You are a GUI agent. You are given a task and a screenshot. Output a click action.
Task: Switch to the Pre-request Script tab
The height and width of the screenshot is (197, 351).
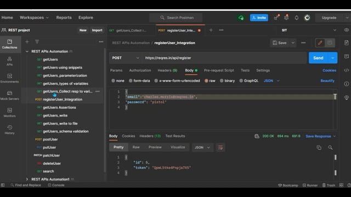pyautogui.click(x=219, y=70)
